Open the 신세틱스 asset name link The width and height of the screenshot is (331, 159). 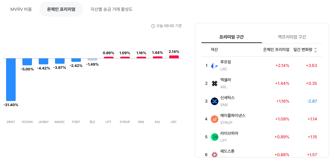coord(227,98)
